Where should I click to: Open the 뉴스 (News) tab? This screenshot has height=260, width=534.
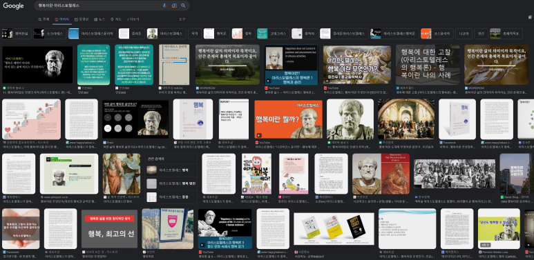tap(99, 19)
